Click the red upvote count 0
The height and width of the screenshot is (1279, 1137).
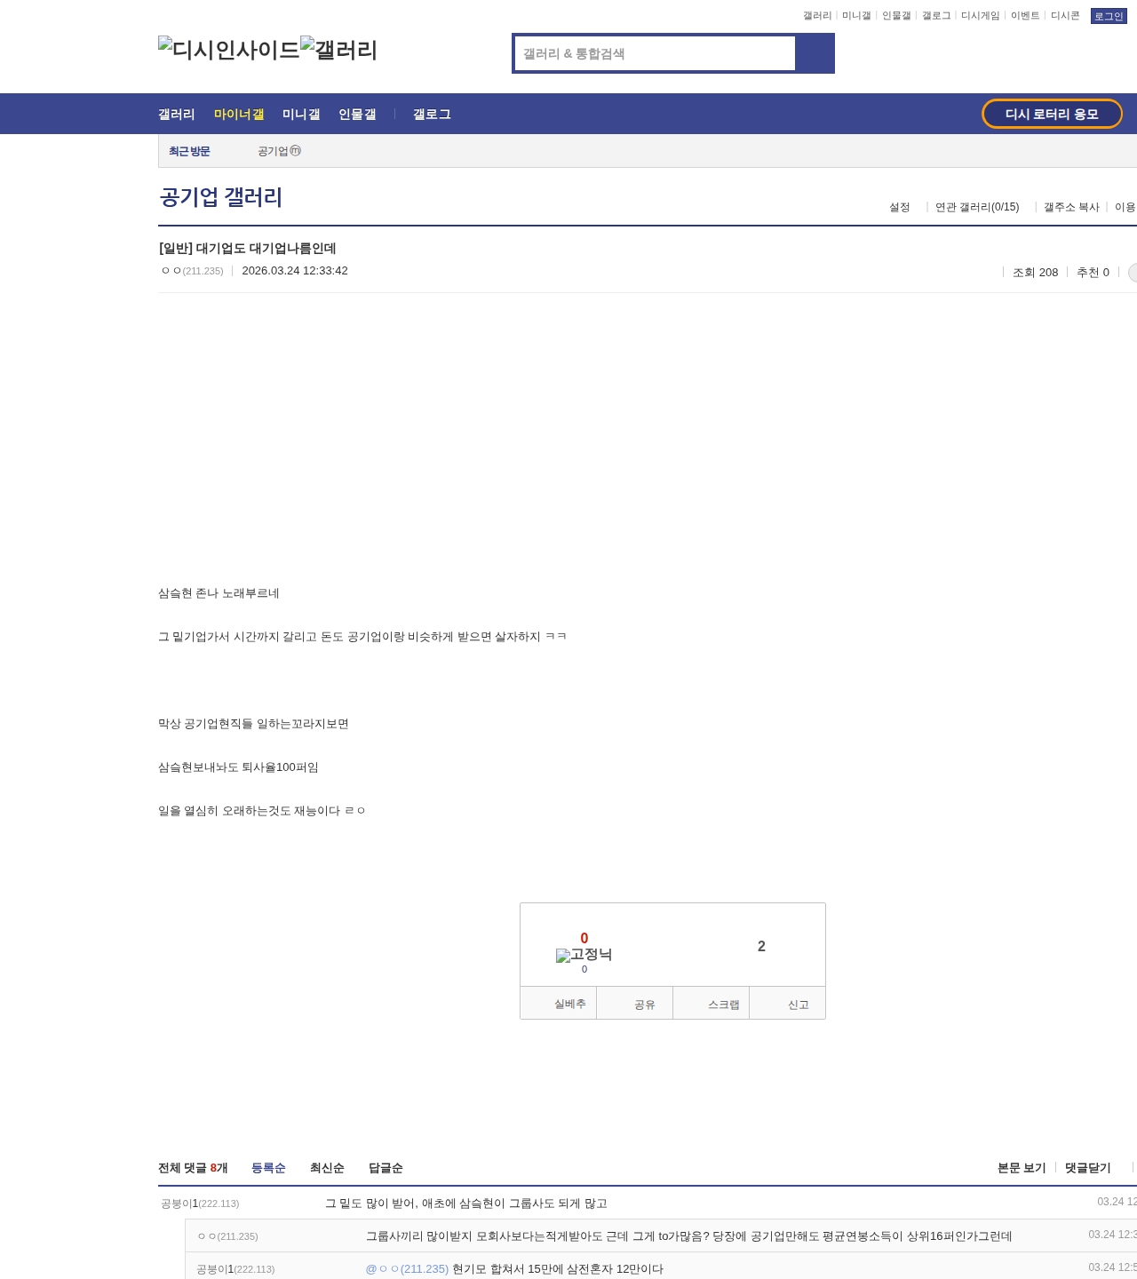(584, 938)
